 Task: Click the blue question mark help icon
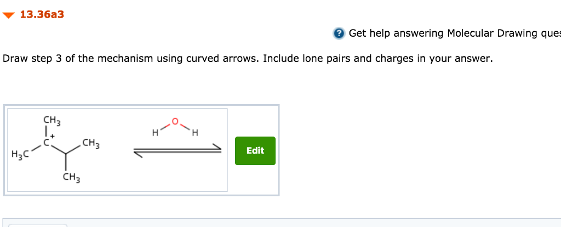(x=339, y=34)
